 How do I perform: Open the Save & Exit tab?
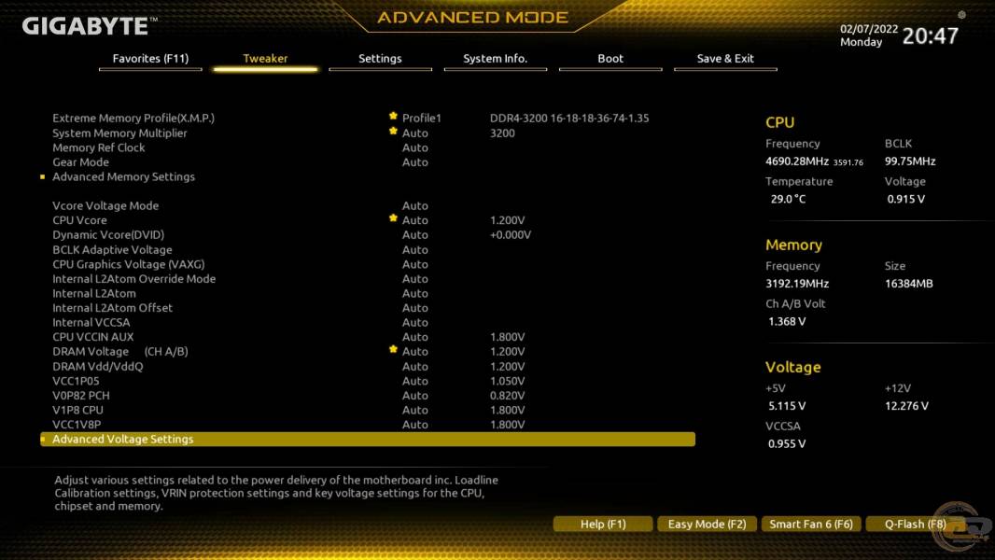coord(725,59)
